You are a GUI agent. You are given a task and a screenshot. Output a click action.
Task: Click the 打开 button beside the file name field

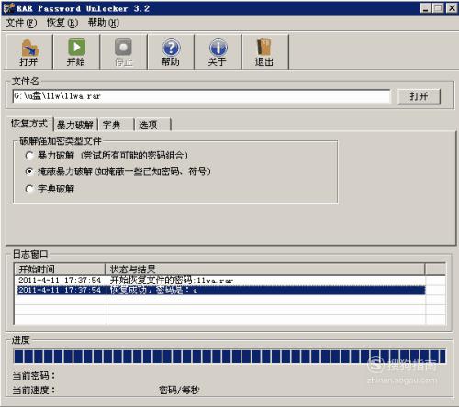[x=419, y=96]
